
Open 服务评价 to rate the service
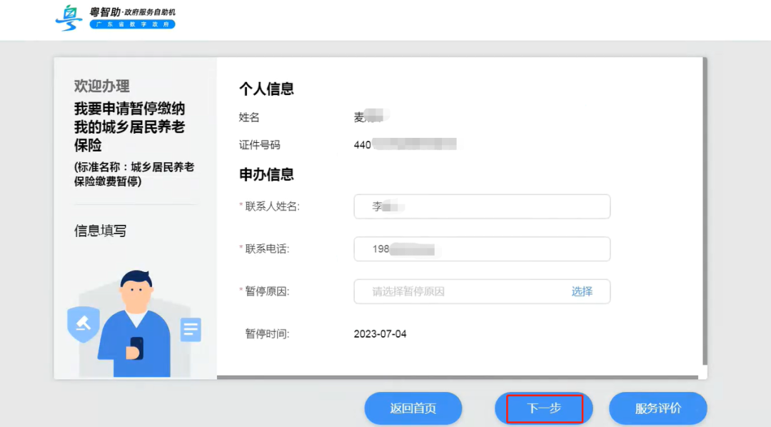[x=657, y=408]
